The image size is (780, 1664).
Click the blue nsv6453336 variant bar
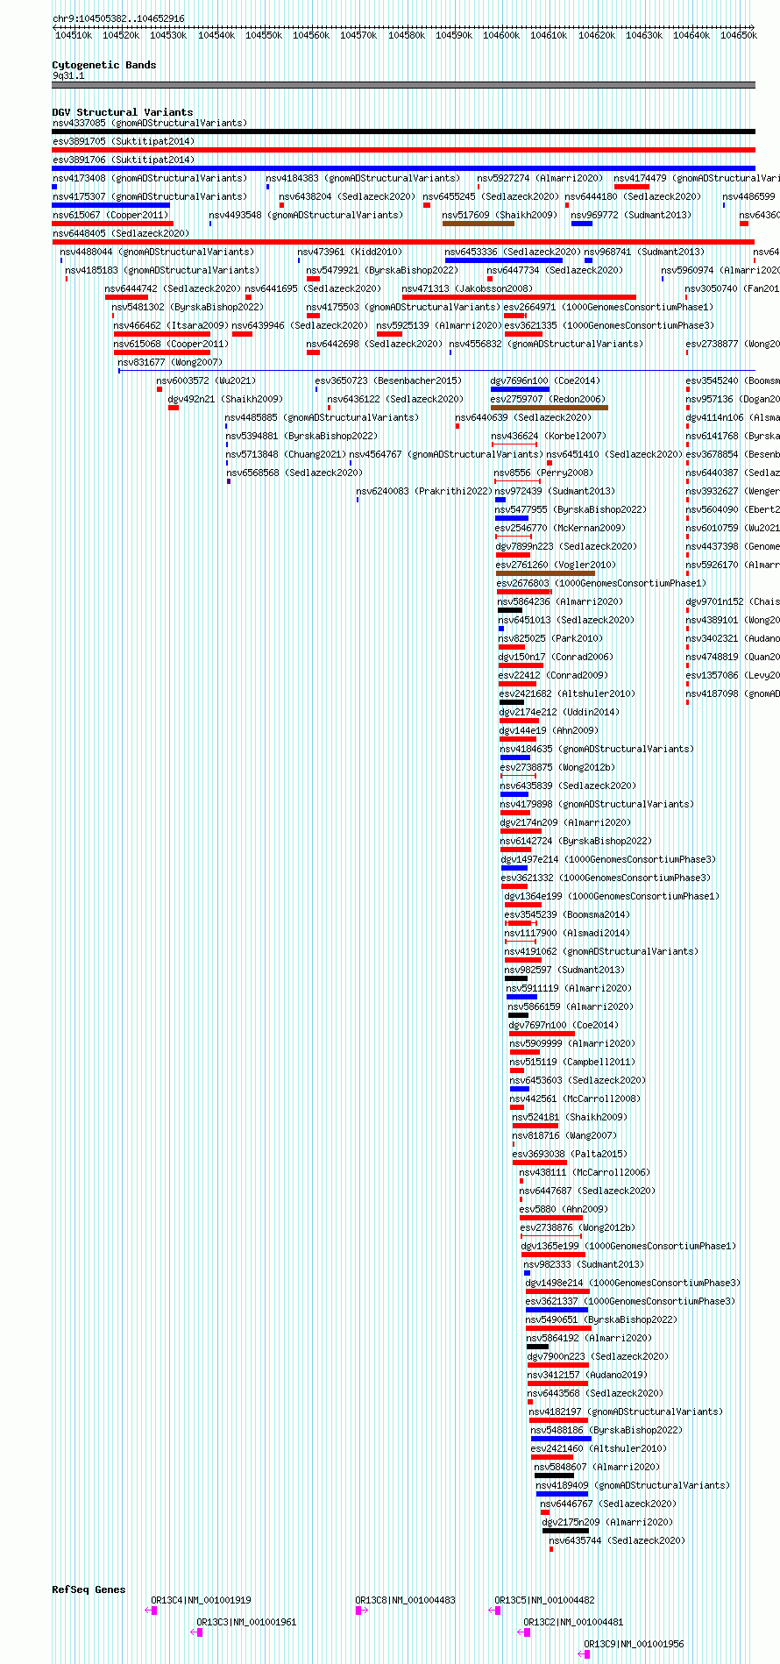pos(504,260)
